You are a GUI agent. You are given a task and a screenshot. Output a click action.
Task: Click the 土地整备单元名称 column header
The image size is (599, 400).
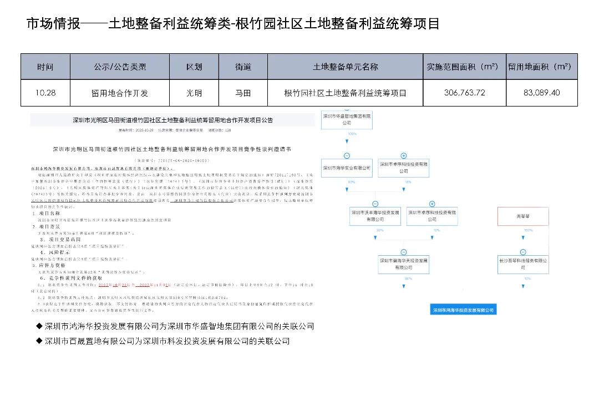tap(345, 67)
